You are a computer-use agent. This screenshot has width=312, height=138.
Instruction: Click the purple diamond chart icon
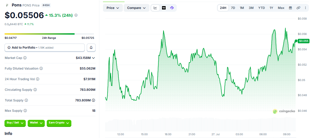point(172,8)
